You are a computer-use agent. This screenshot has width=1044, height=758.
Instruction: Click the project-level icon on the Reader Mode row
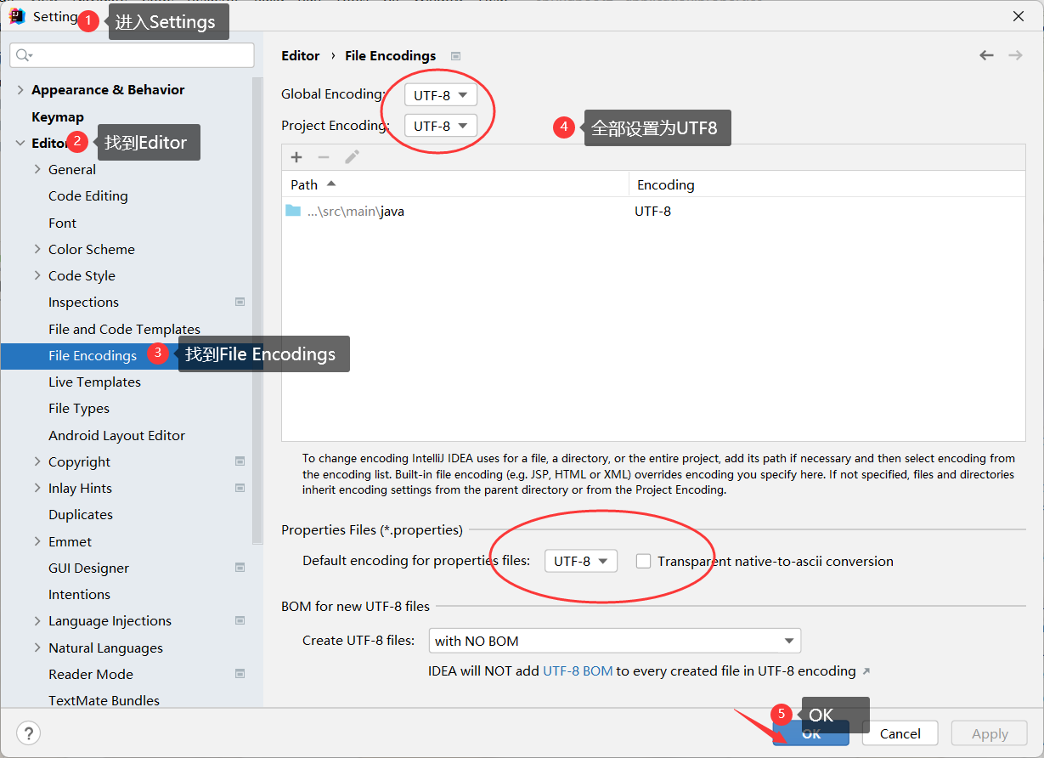tap(240, 674)
